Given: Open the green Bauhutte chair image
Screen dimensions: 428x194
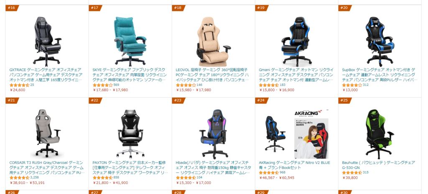Looking at the screenshot, I should point(380,134).
